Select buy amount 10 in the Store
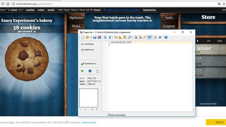Screen dimensions: 226x127 208,41
